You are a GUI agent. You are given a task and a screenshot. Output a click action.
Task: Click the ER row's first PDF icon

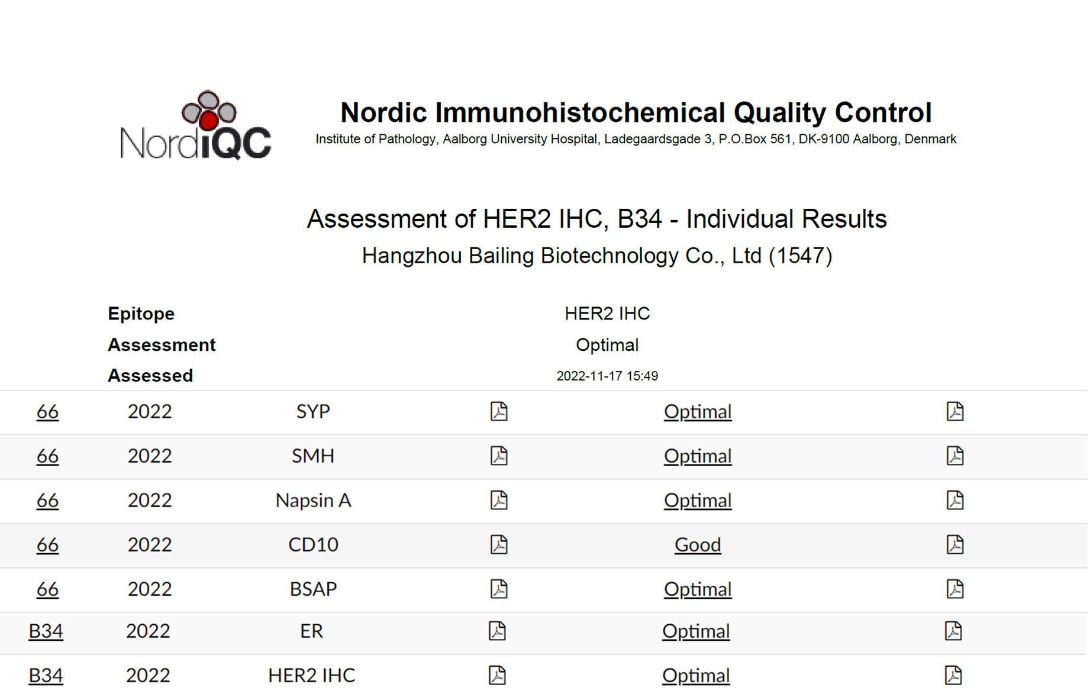(x=497, y=631)
